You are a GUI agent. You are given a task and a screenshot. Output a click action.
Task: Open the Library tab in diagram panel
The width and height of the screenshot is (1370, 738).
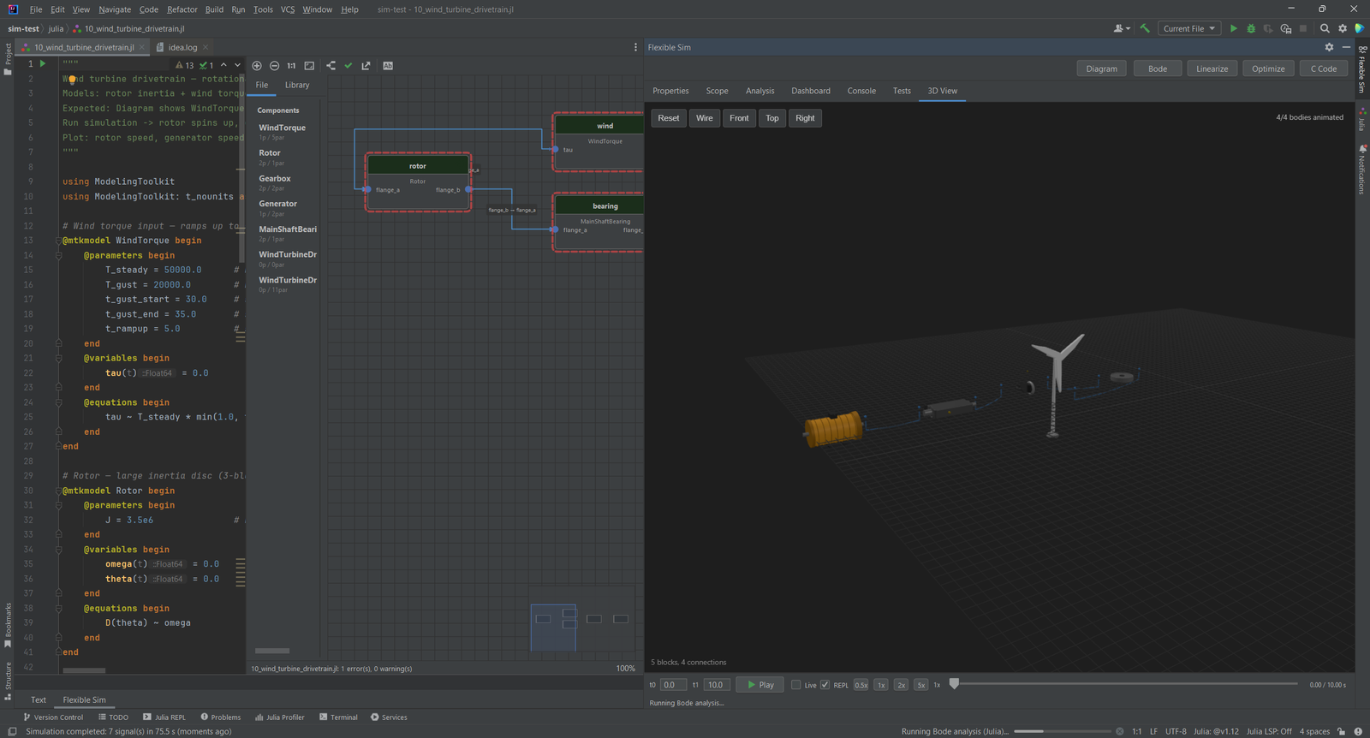point(297,85)
